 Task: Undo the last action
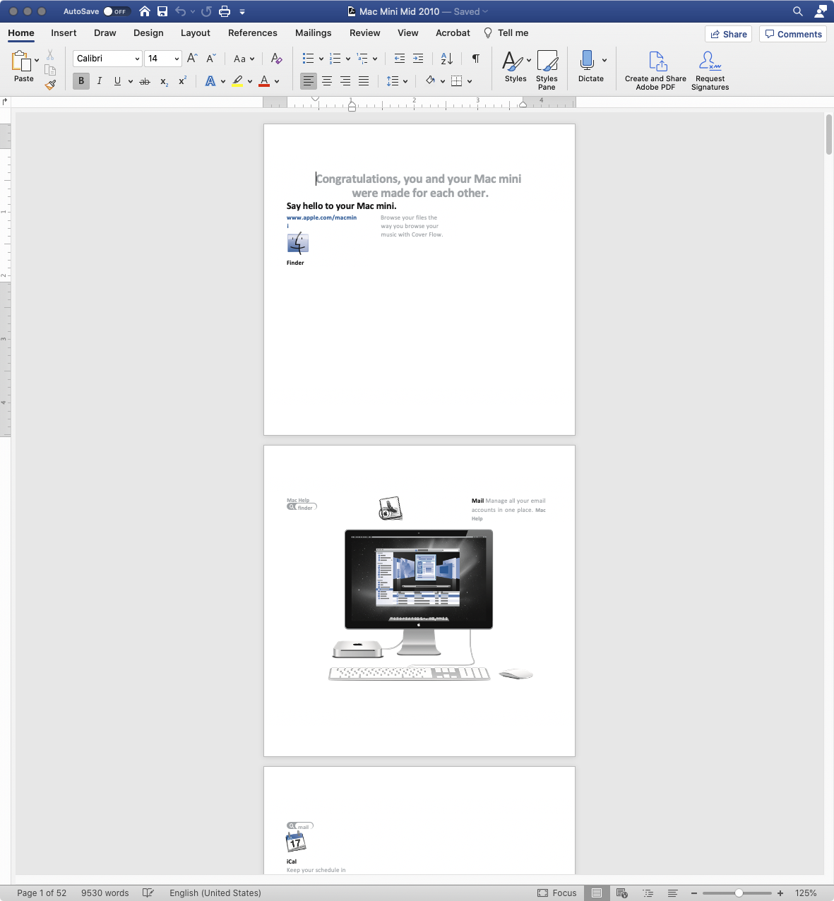pyautogui.click(x=181, y=11)
